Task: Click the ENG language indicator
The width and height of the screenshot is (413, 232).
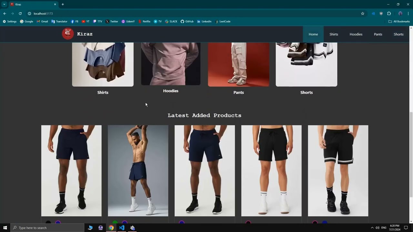Action: pos(384,228)
